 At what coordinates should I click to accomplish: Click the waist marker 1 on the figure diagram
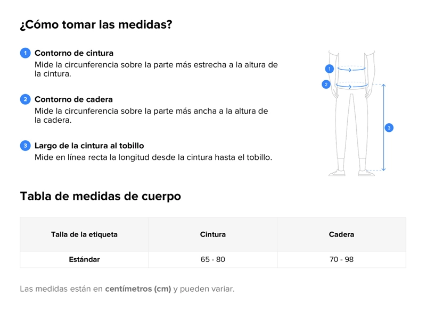(329, 69)
